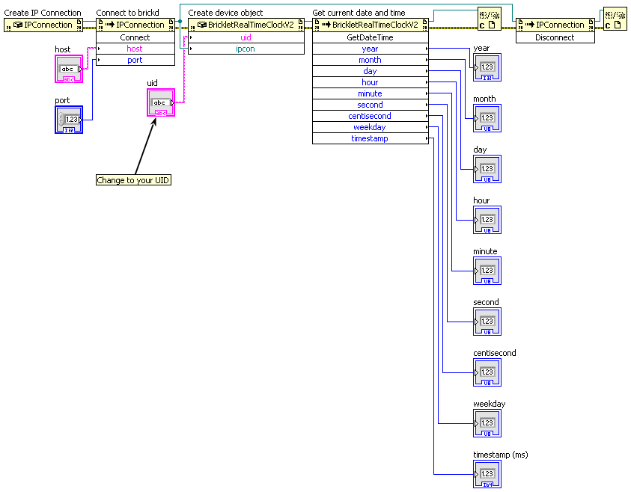Viewport: 631px width, 492px height.
Task: Select the month numeric indicator terminal
Action: point(487,118)
